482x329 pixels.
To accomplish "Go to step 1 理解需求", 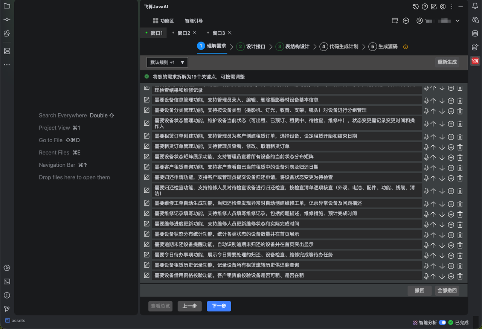I will [212, 46].
